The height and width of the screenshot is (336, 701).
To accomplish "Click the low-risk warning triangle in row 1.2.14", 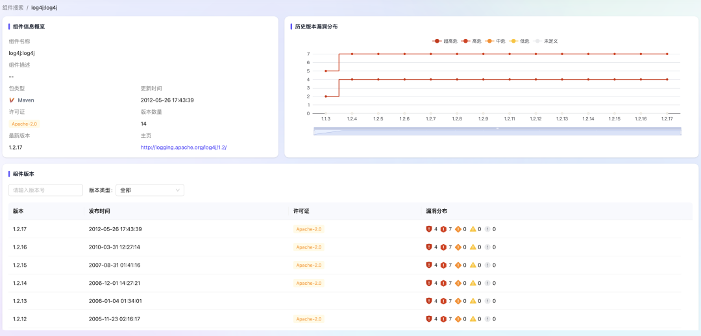I will pyautogui.click(x=473, y=283).
